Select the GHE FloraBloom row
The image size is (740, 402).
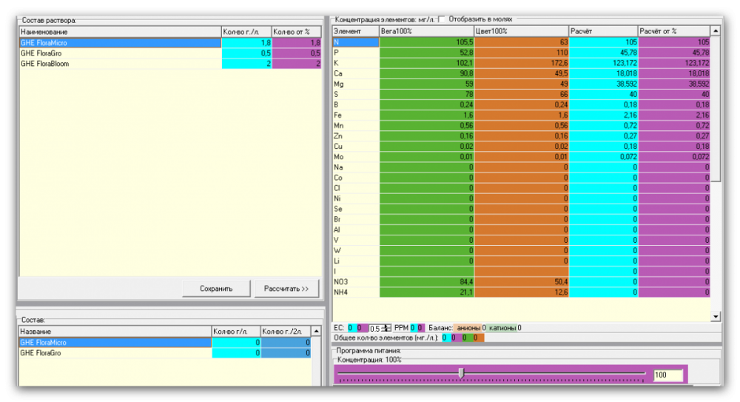click(121, 64)
